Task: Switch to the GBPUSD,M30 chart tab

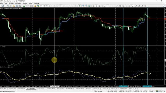Action: coord(12,89)
